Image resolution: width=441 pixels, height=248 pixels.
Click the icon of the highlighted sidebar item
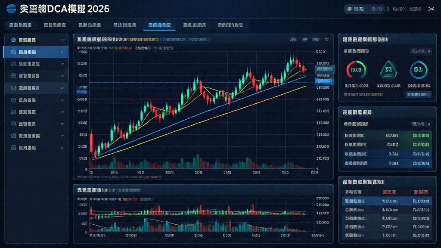tap(13, 52)
